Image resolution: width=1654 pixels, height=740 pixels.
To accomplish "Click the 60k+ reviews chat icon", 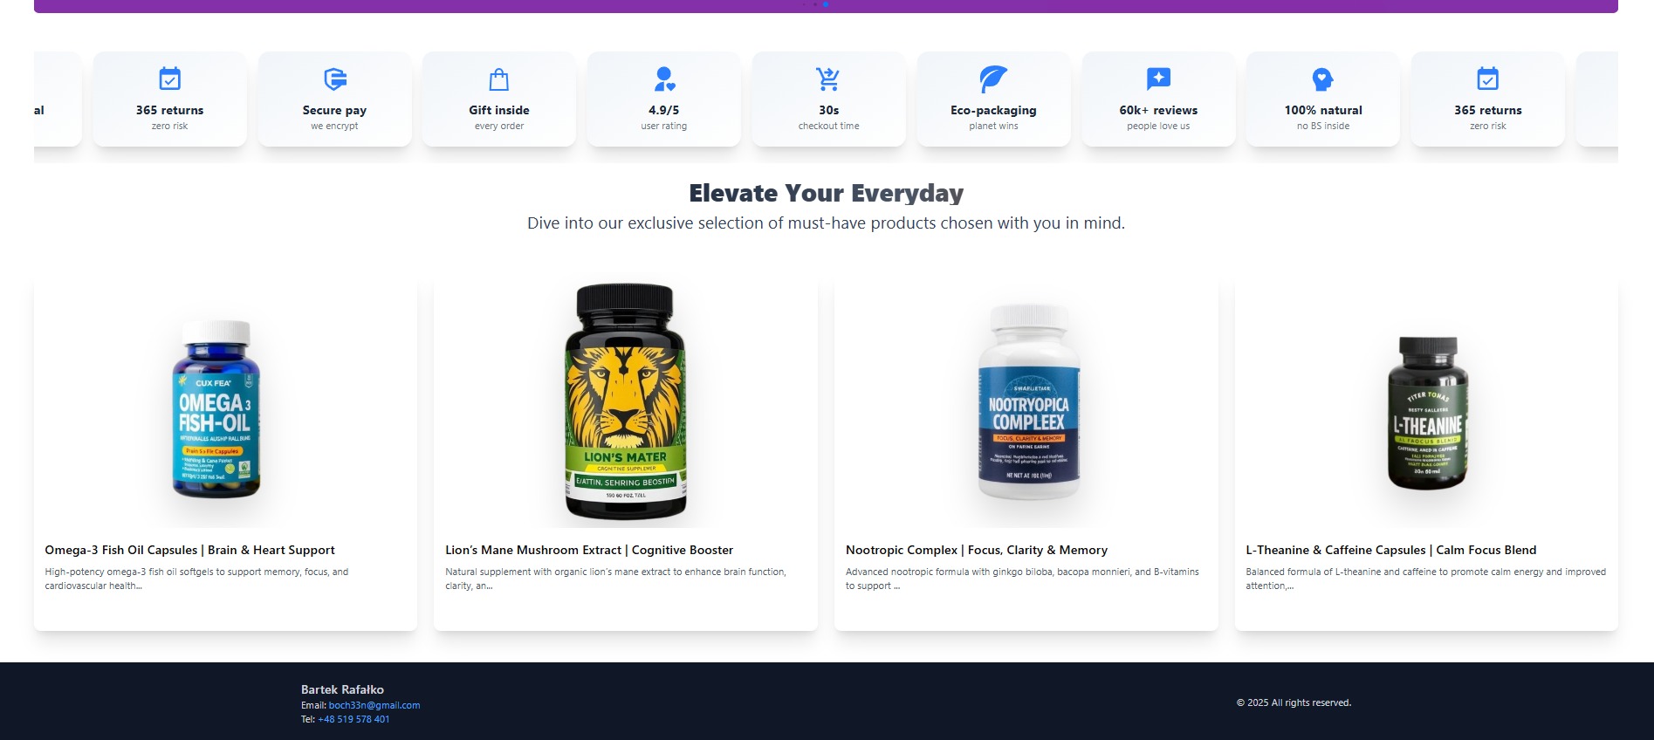I will [x=1158, y=79].
